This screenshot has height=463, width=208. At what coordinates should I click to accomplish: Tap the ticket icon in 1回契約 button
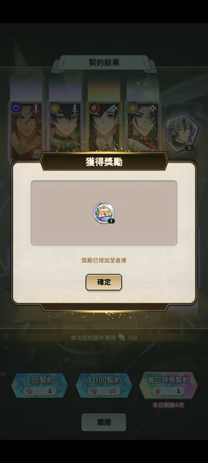(30, 391)
